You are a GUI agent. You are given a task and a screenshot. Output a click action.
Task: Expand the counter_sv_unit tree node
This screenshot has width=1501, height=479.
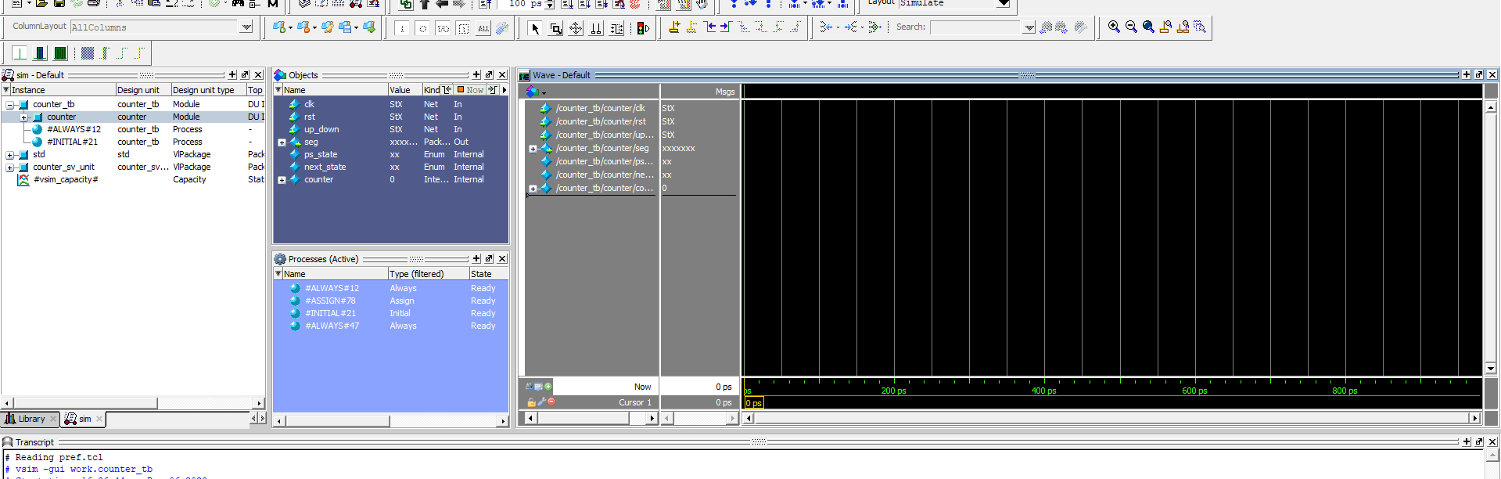10,167
